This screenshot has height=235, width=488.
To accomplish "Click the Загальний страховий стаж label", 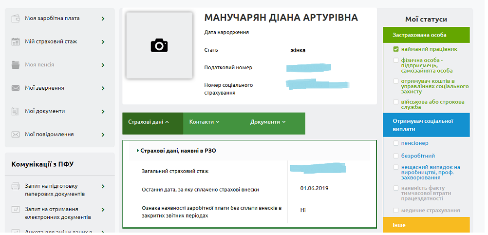I will click(x=175, y=171).
